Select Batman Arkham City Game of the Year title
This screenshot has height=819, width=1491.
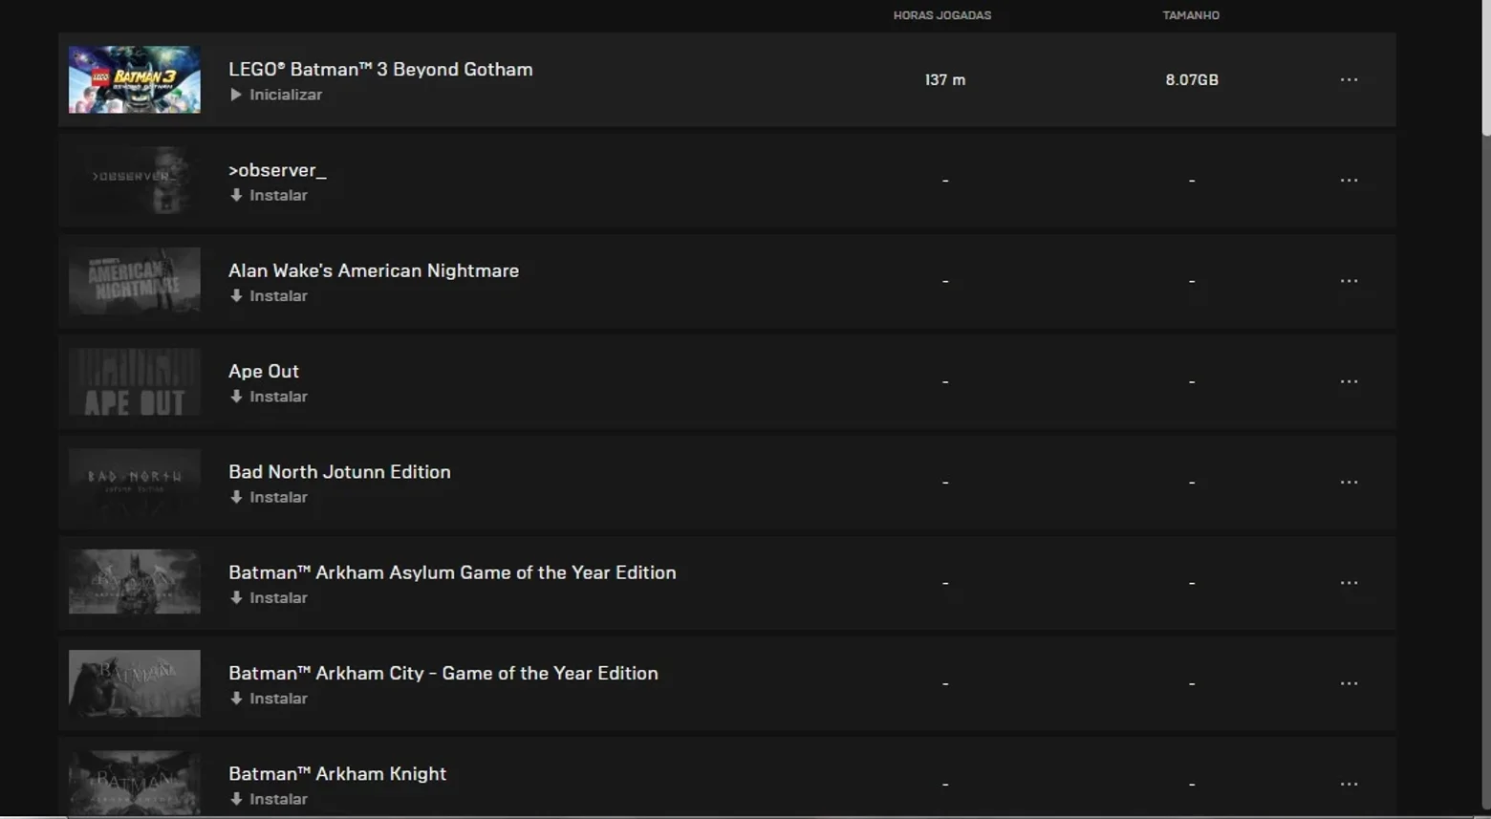click(443, 673)
